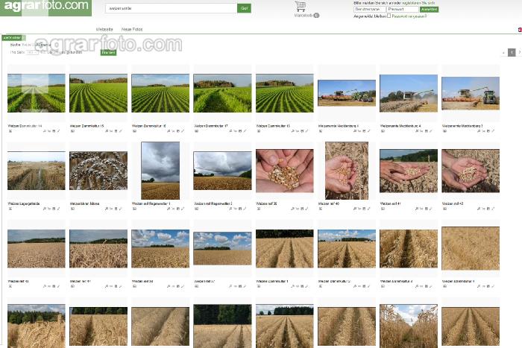Click the Weizenernte Mecklenburg 4 title text

400,126
